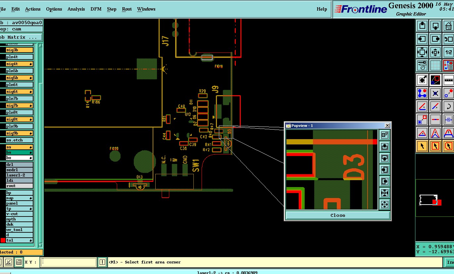Click the blue and red connected dots icon
454x274 pixels.
coord(422,93)
